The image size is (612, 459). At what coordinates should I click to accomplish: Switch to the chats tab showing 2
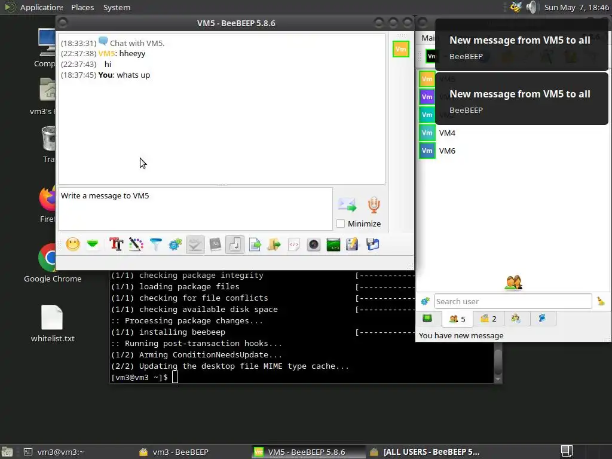(x=488, y=319)
